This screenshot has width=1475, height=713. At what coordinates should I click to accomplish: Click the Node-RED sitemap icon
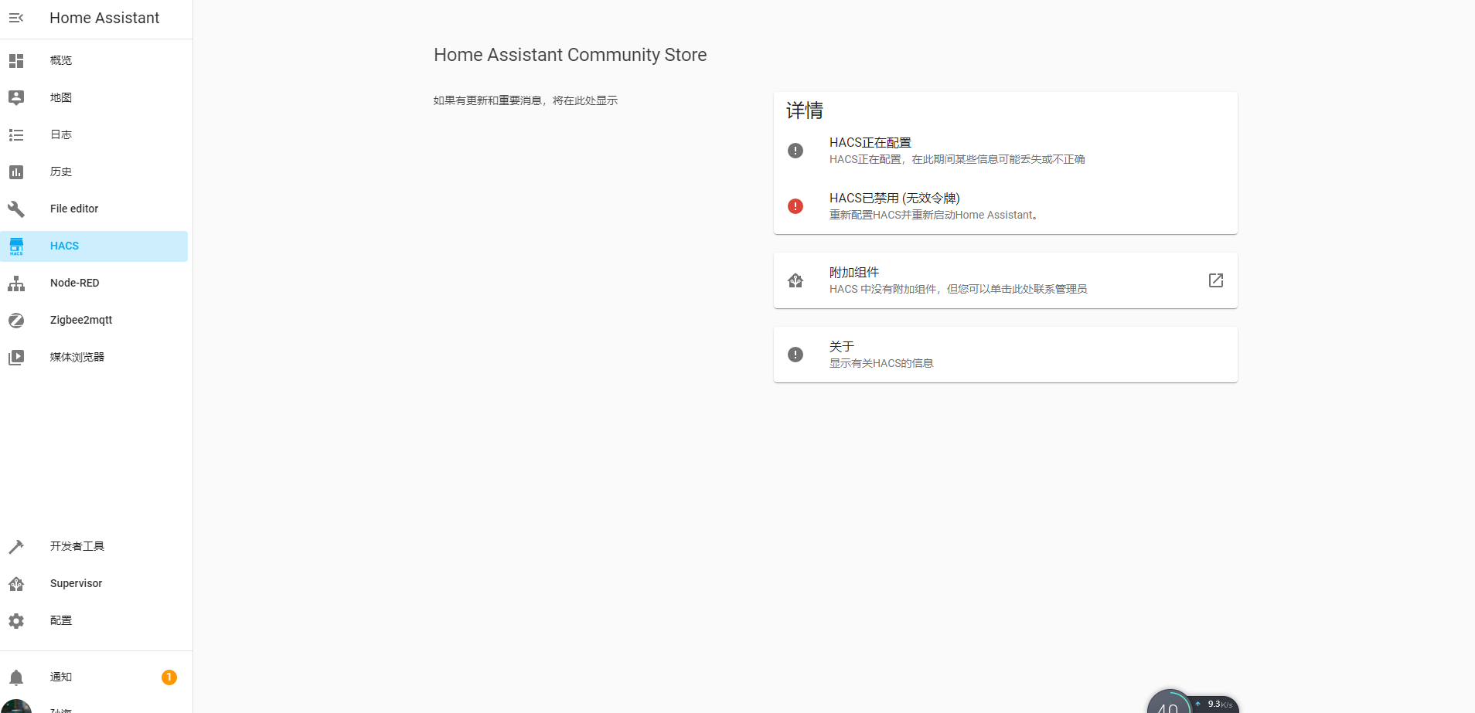pos(16,283)
